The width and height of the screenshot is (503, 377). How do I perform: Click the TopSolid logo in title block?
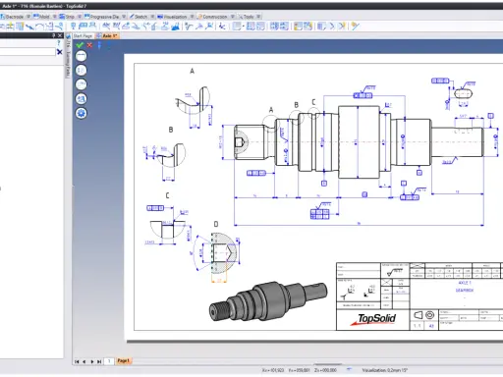[373, 319]
